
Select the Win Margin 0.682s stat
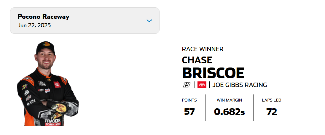[x=229, y=112]
